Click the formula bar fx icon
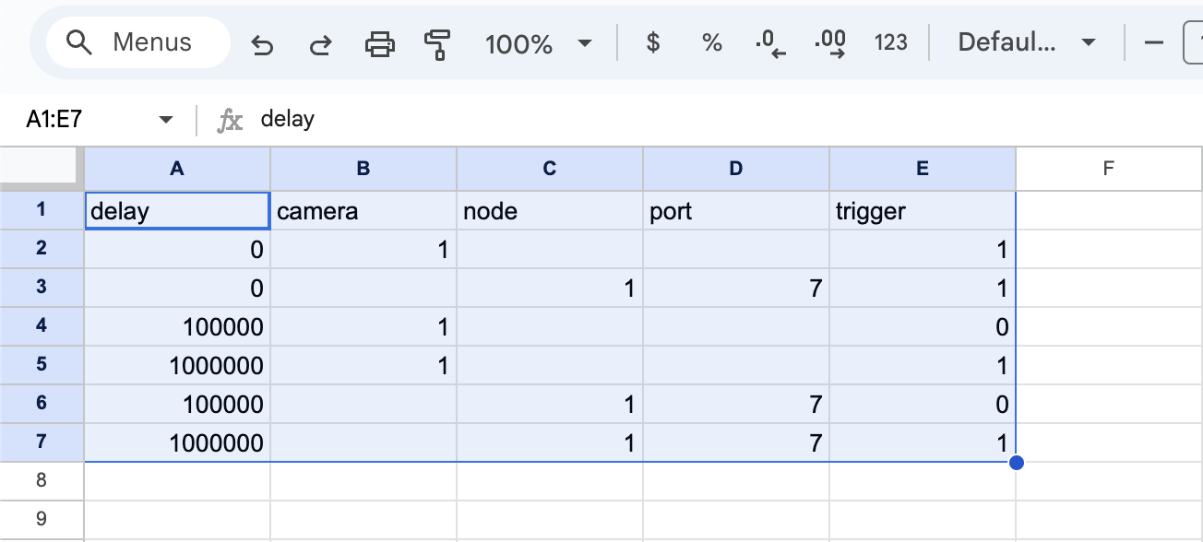1203x542 pixels. [x=232, y=119]
